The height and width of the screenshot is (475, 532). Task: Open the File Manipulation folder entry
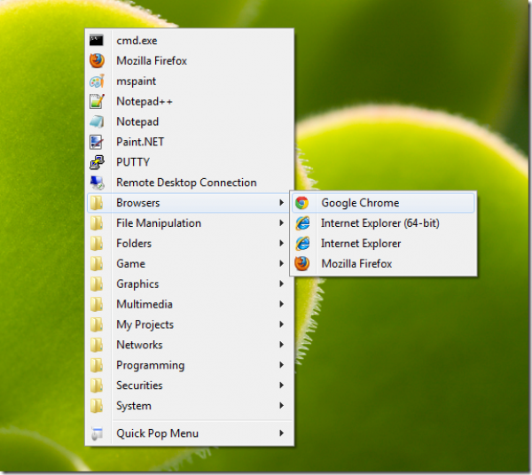[x=159, y=223]
